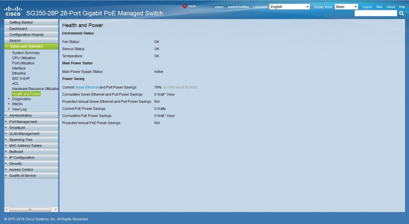Collapse the Status and Statistics section
Screen dimensions: 409x224
[31, 46]
